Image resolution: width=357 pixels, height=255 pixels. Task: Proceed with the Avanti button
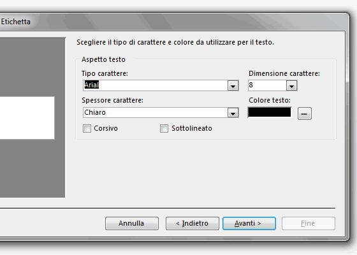[249, 223]
